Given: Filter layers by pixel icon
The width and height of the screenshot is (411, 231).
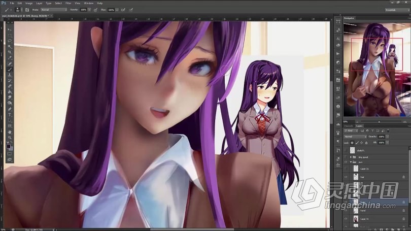Looking at the screenshot, I should [x=362, y=130].
